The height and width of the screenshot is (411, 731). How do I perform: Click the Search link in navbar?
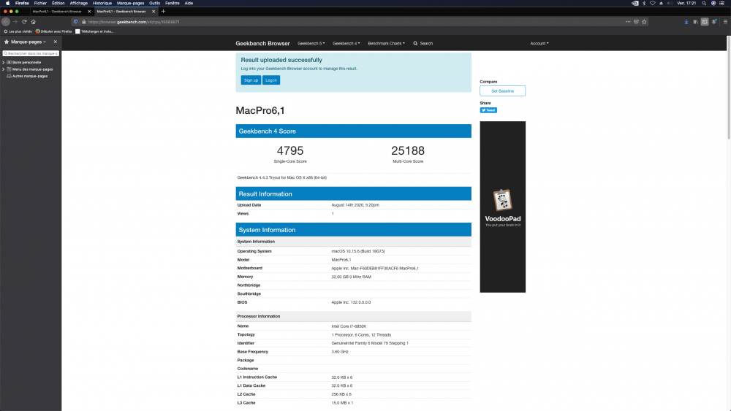pyautogui.click(x=423, y=43)
